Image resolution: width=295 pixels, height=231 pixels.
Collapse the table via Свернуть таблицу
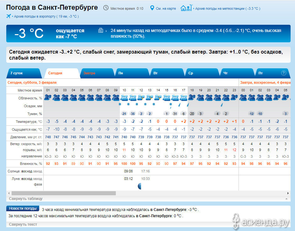click(x=26, y=199)
